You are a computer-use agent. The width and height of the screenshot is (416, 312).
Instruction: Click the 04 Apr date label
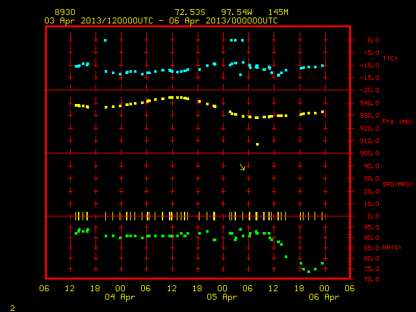120,297
